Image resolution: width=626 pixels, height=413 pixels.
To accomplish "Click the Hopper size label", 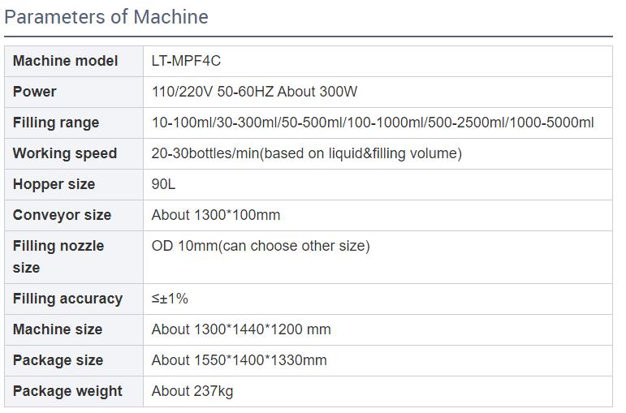I will tap(54, 184).
